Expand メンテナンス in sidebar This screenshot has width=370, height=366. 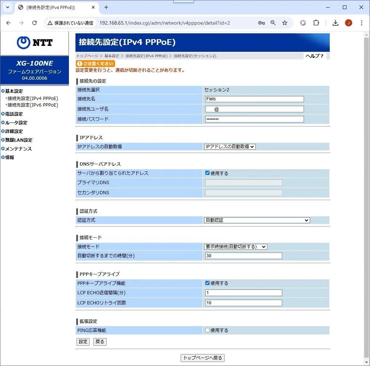[x=16, y=149]
